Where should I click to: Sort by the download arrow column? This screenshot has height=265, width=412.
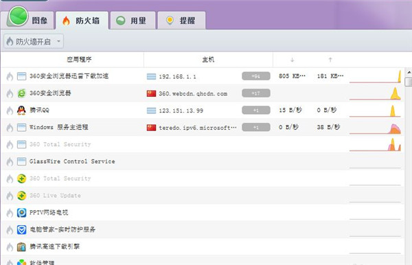(x=293, y=60)
